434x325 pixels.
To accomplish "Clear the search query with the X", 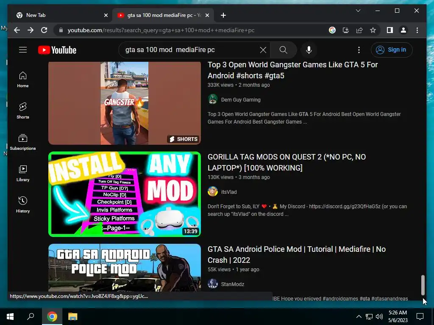I will click(263, 50).
